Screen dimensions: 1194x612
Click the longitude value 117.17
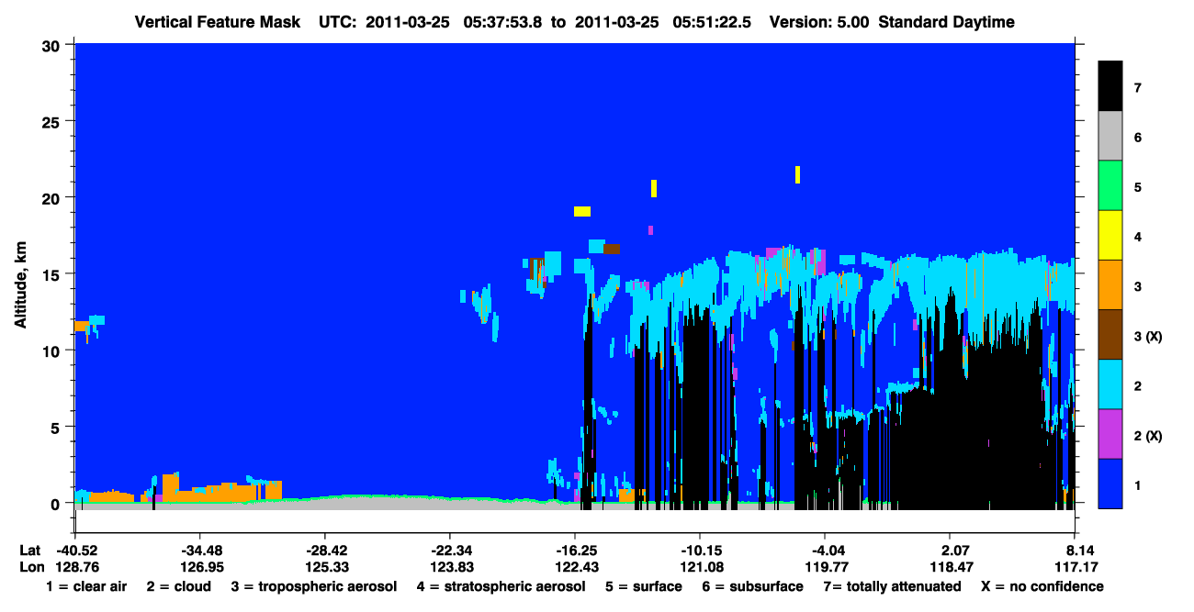(x=1075, y=567)
